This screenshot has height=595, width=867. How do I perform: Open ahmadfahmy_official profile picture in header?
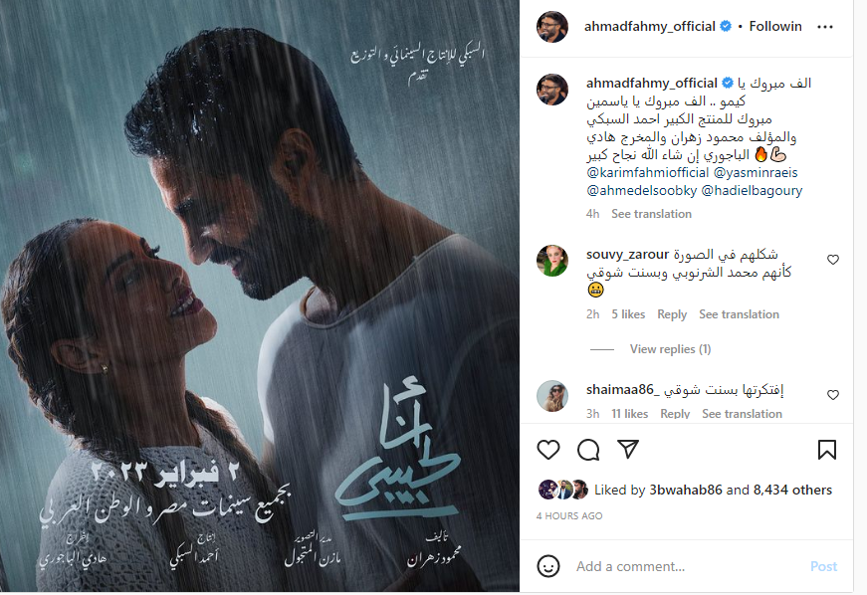551,27
